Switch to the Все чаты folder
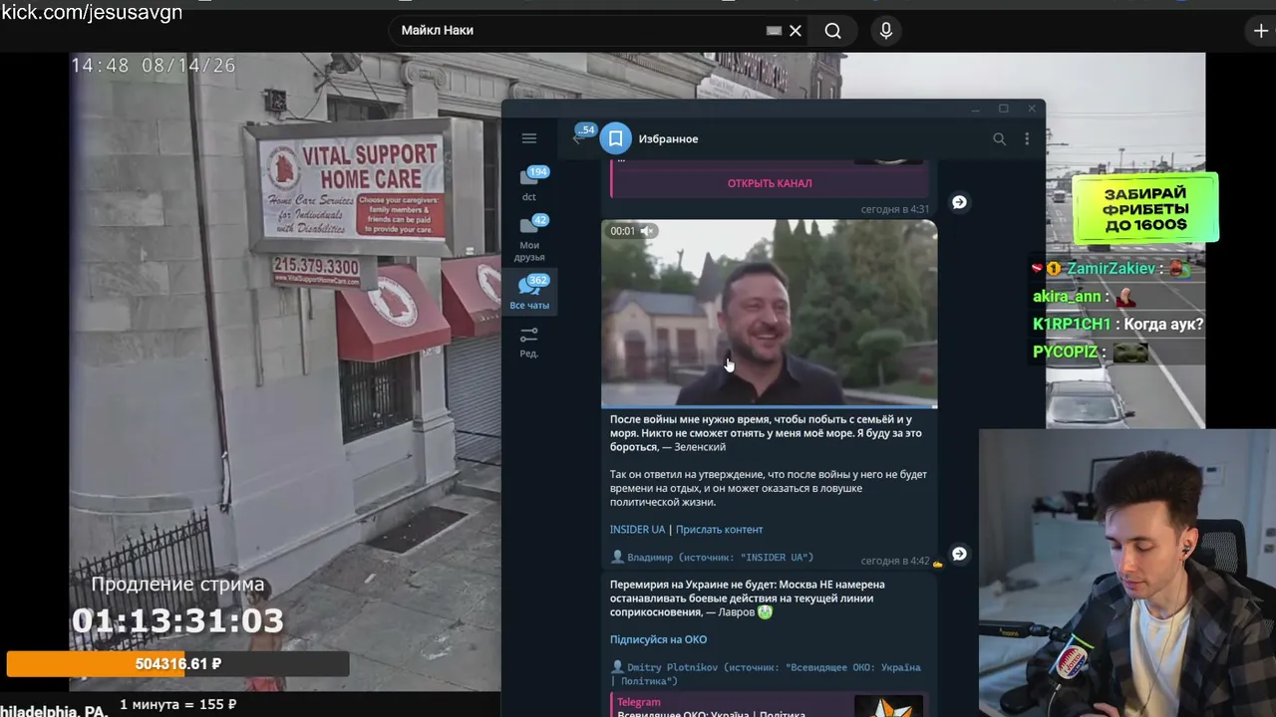1276x717 pixels. coord(529,293)
